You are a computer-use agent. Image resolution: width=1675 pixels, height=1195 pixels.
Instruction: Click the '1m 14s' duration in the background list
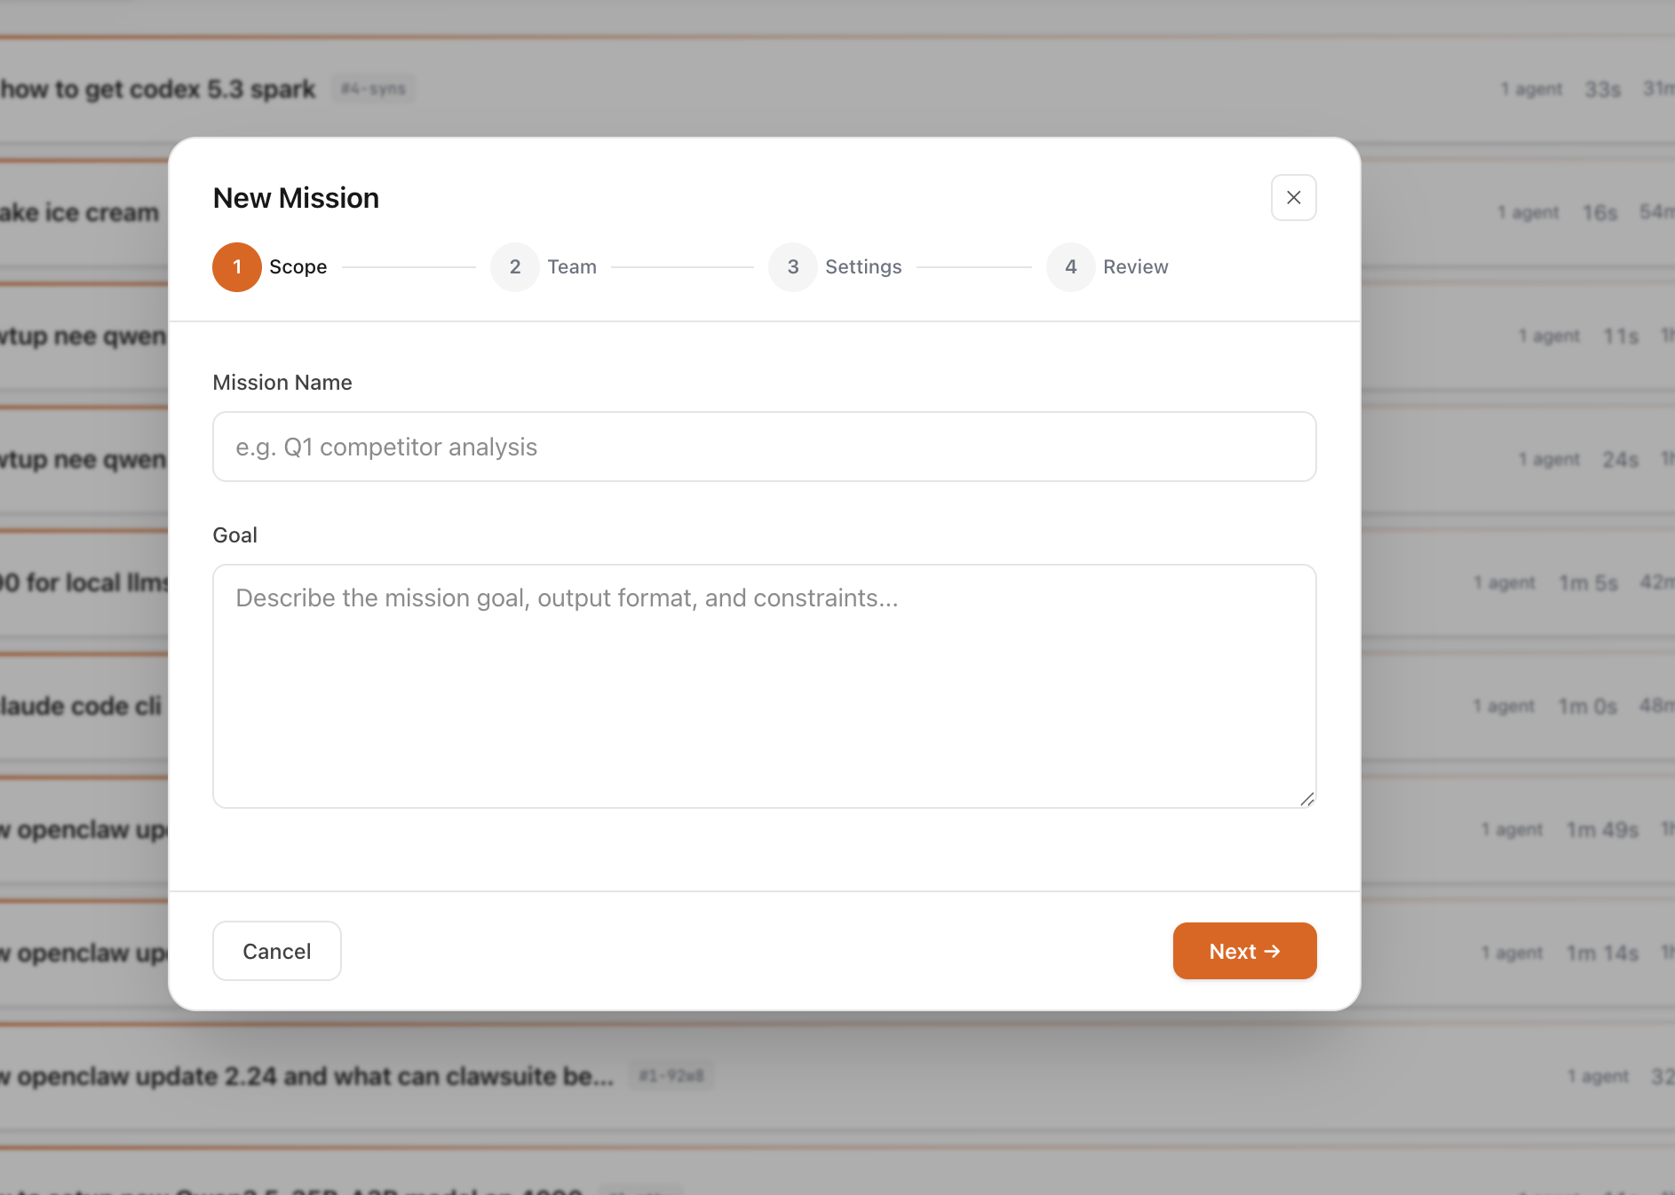point(1602,954)
